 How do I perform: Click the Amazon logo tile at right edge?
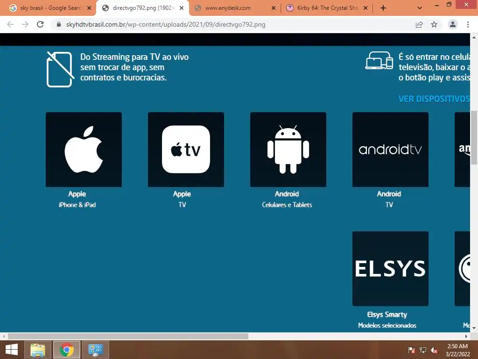[462, 149]
